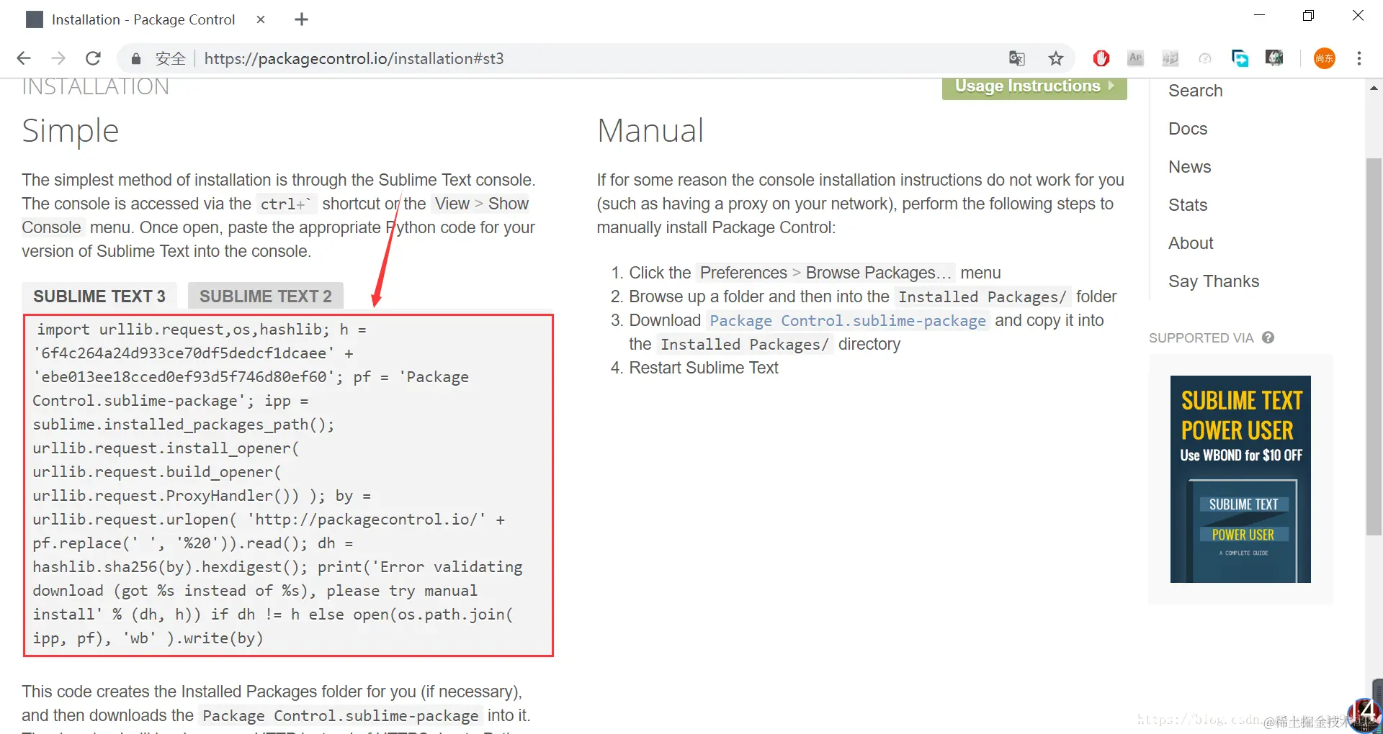Download Package Control.sublime-package link

[x=848, y=321]
